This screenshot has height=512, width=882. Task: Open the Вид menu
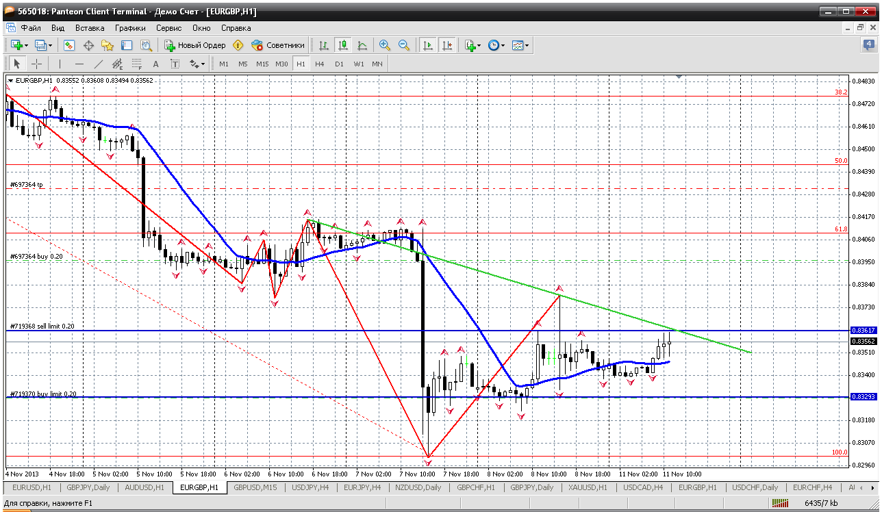(58, 28)
